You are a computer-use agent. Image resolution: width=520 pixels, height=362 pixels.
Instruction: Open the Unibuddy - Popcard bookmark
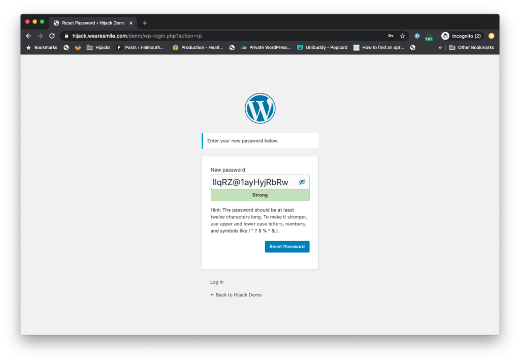click(322, 47)
